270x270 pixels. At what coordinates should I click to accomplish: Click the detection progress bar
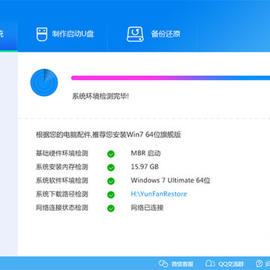click(x=170, y=78)
